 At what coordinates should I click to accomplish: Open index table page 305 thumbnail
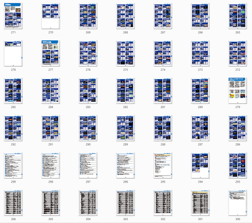pyautogui.click(x=51, y=203)
